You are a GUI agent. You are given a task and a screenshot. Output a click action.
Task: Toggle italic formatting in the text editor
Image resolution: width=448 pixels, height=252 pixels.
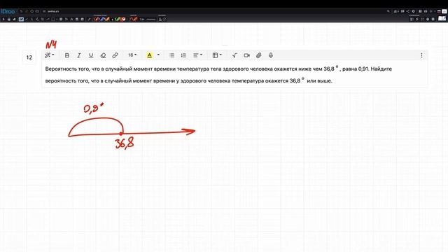(79, 55)
